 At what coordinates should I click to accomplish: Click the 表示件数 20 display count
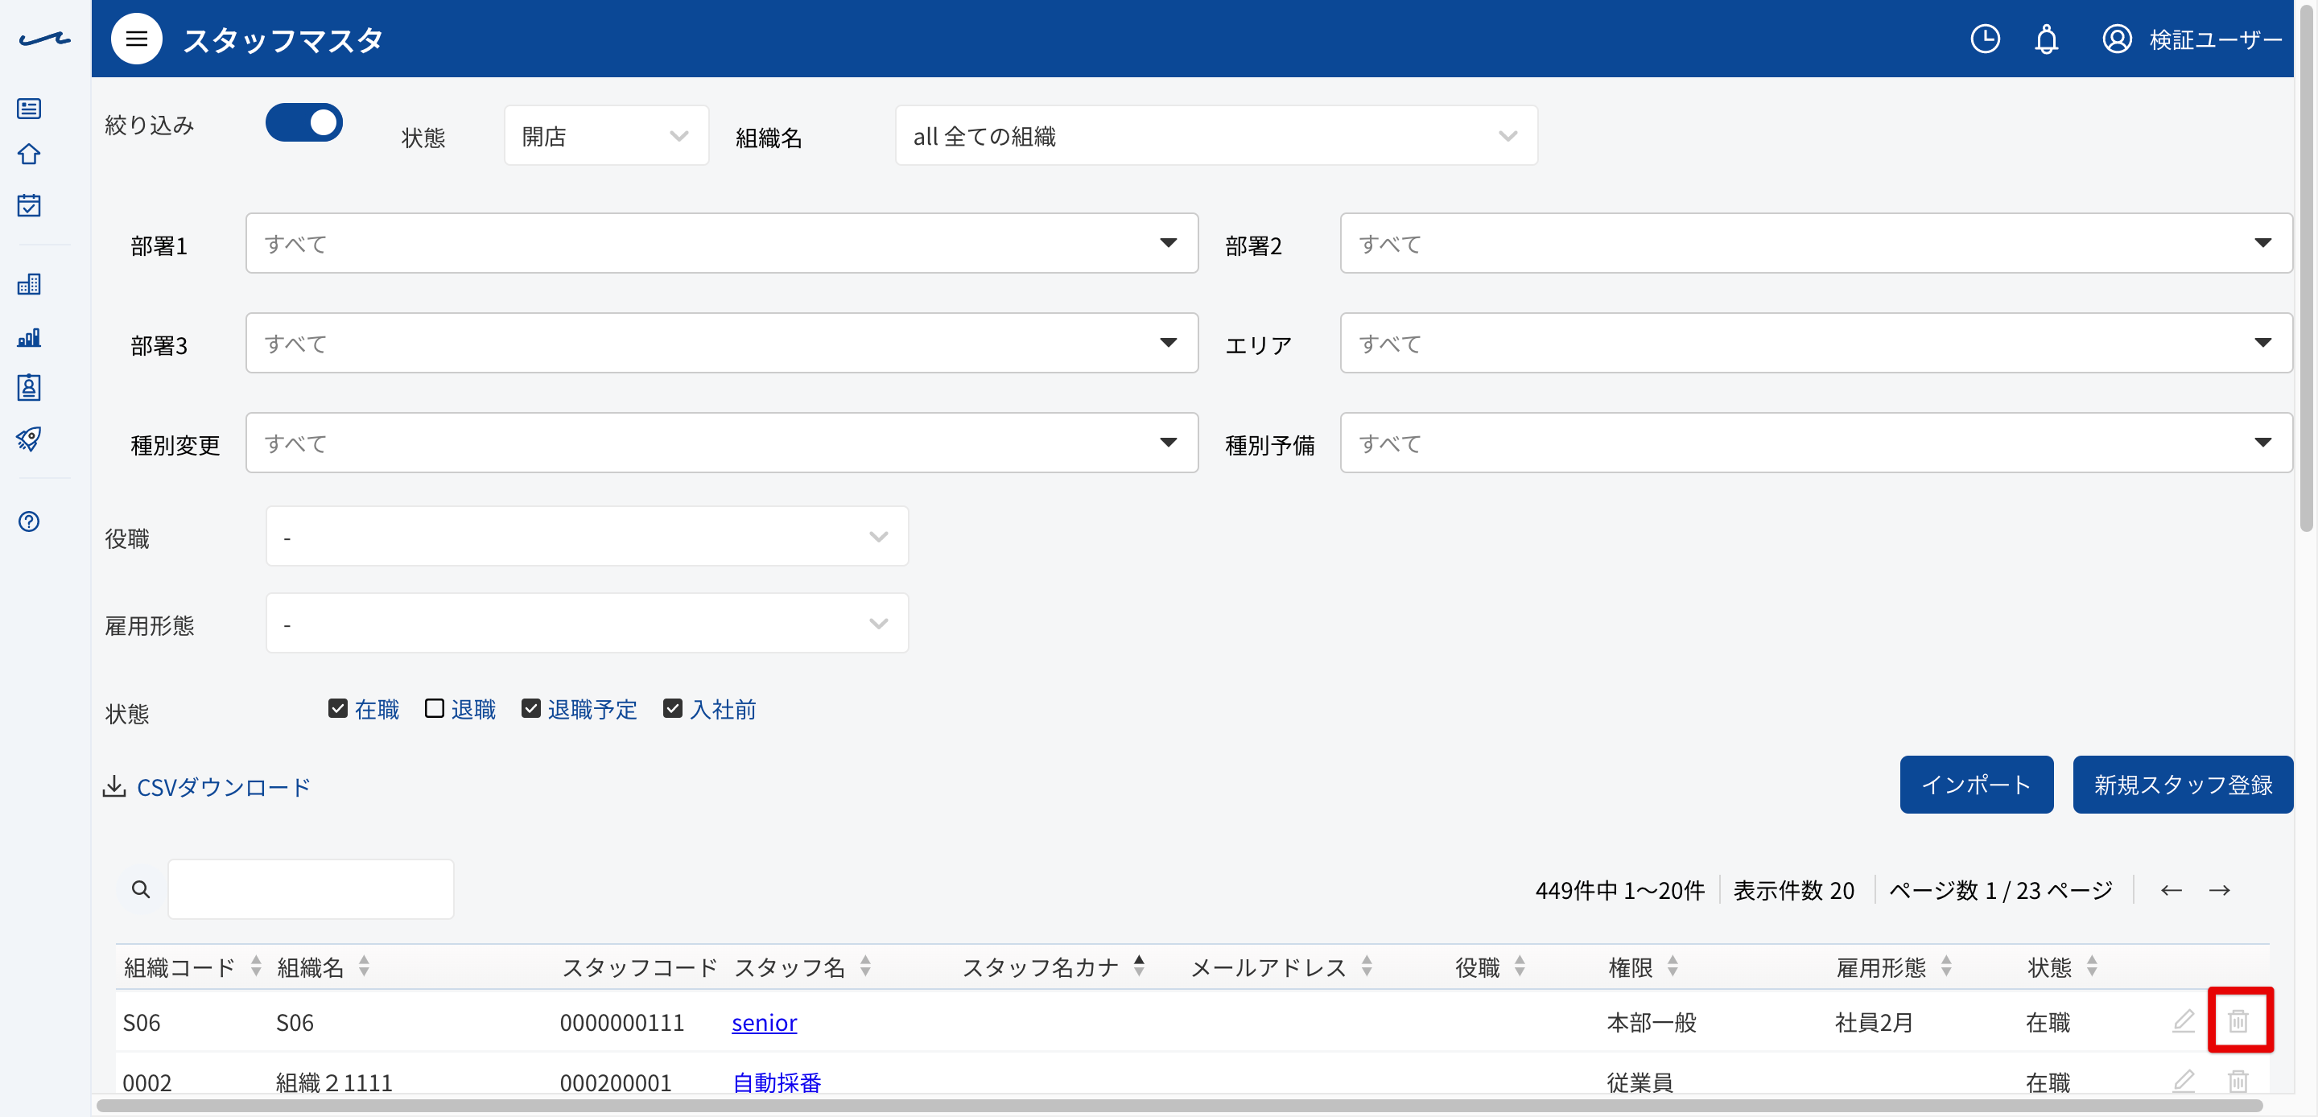click(x=1793, y=890)
